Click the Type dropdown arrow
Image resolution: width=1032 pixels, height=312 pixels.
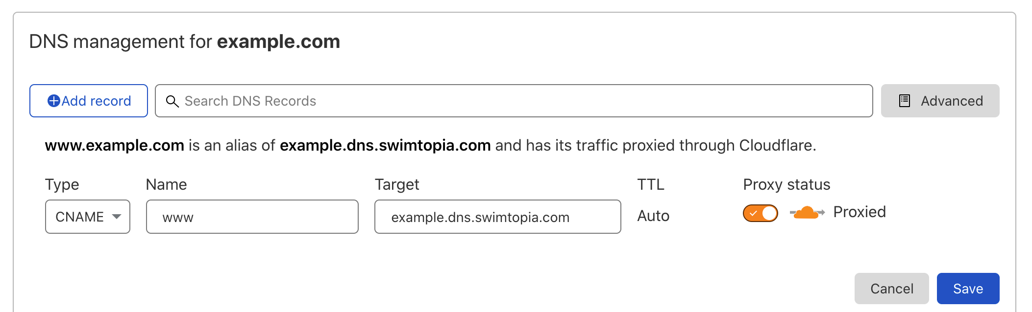pos(117,217)
